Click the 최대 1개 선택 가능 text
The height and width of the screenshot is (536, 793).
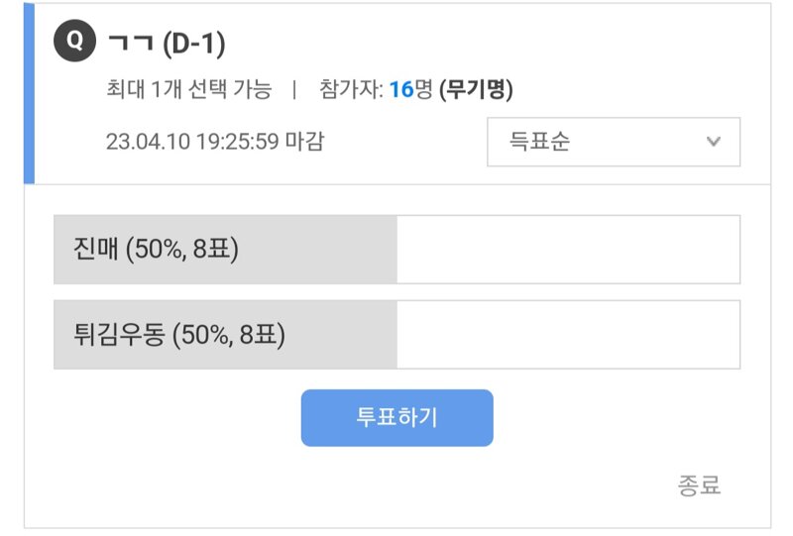coord(189,89)
